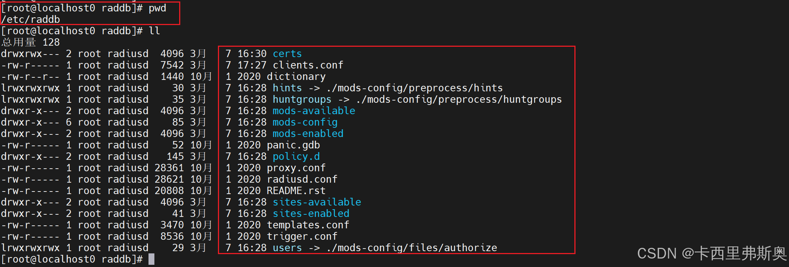
Task: Select the clients.conf filename
Action: point(308,65)
